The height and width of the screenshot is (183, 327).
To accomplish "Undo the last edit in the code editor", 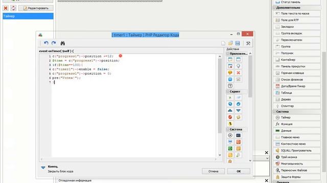I will (46, 43).
